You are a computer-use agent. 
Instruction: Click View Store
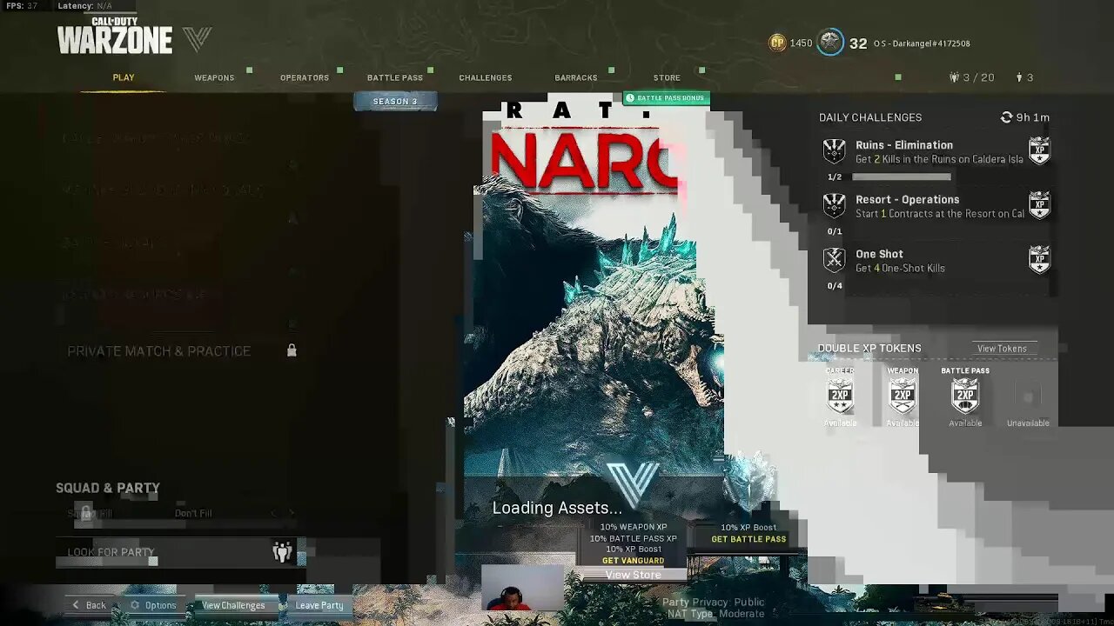point(633,575)
